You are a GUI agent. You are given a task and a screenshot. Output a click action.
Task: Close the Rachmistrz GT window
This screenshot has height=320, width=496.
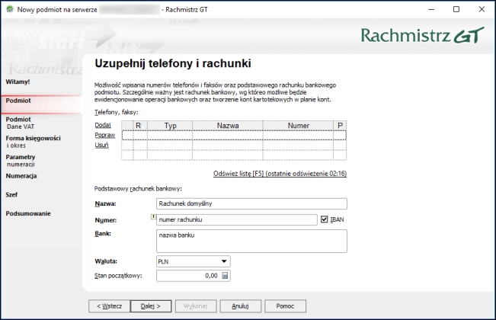click(x=482, y=9)
